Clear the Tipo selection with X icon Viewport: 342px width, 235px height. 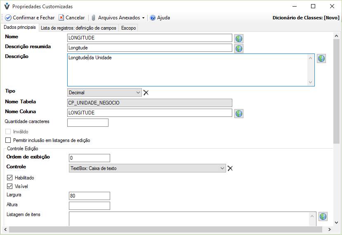(146, 93)
